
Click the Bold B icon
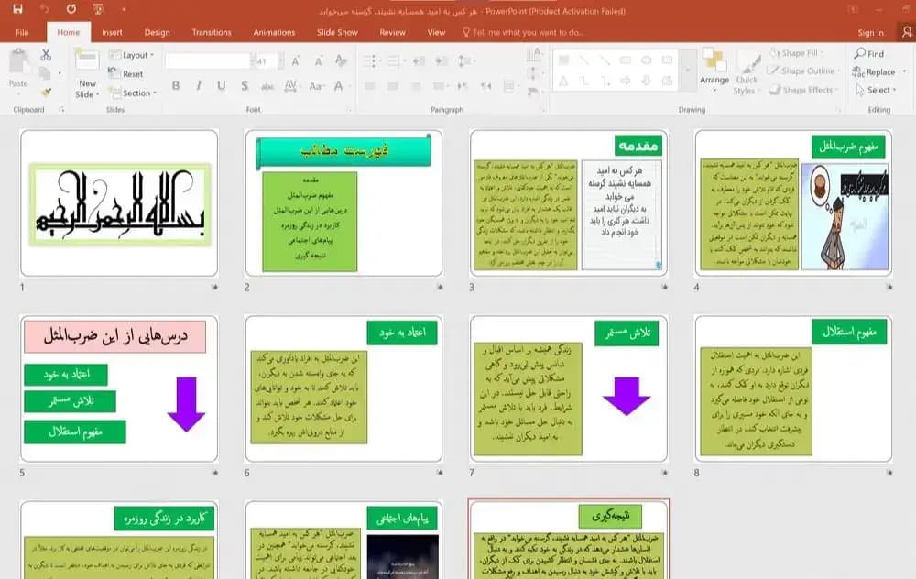(x=175, y=86)
